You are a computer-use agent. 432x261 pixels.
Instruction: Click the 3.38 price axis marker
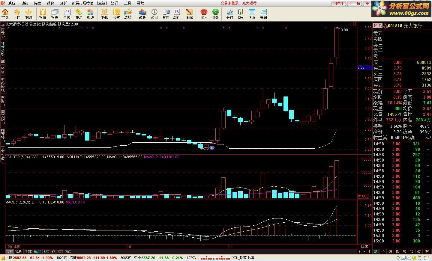coord(364,67)
